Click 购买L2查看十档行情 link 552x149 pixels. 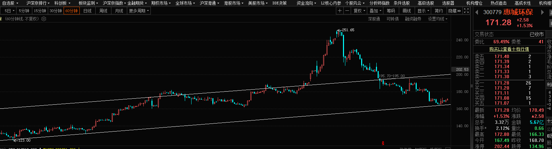(x=509, y=49)
